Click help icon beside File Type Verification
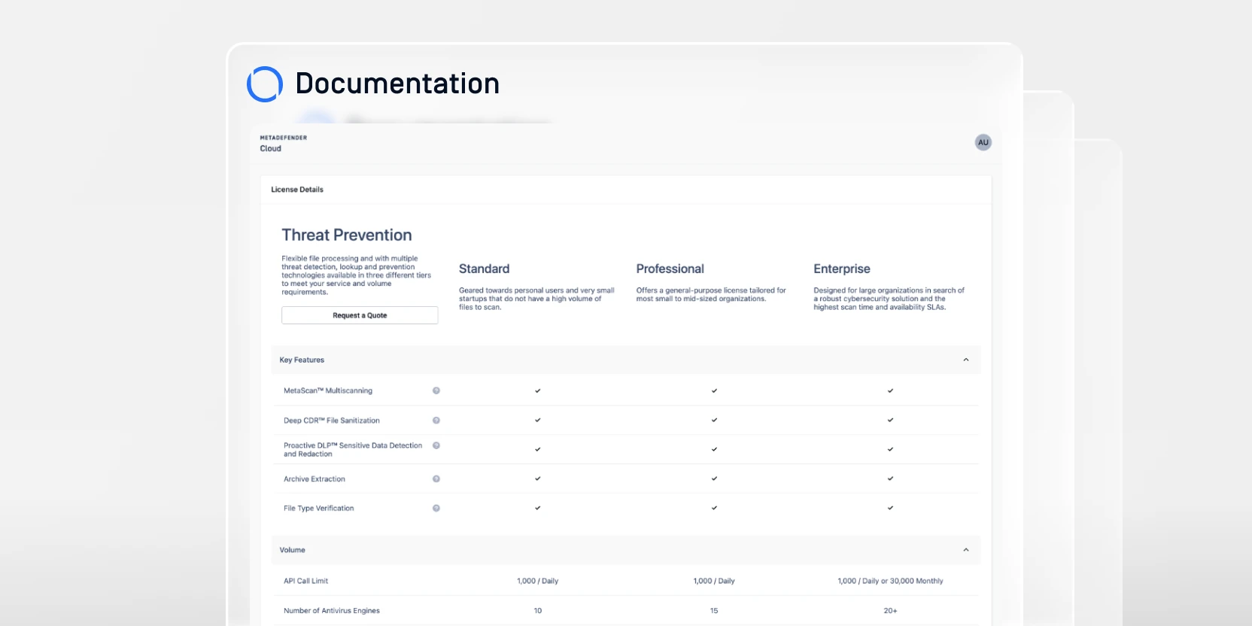 click(436, 508)
